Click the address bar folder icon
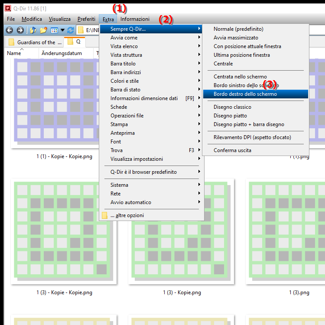Image resolution: width=325 pixels, height=325 pixels. click(81, 30)
